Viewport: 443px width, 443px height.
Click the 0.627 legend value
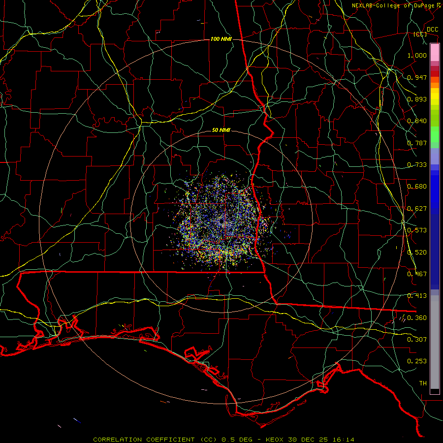click(x=417, y=209)
